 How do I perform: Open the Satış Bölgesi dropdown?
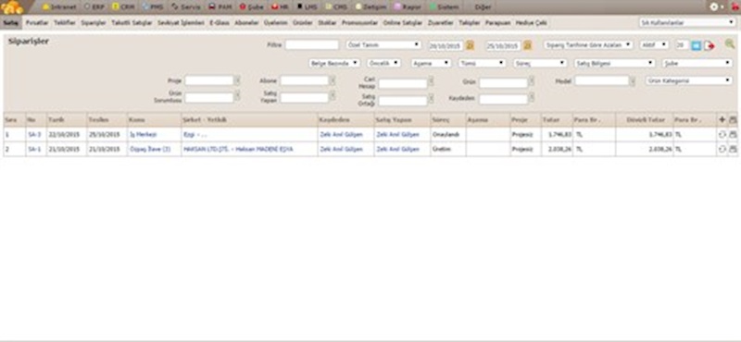(x=614, y=63)
